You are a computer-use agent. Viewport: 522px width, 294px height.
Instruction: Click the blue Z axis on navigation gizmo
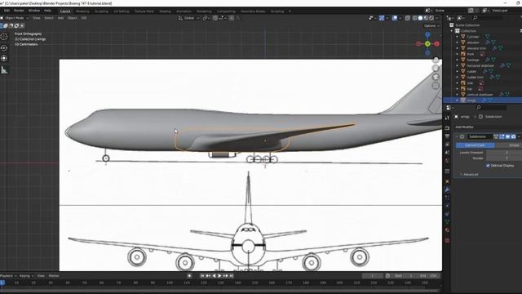pyautogui.click(x=427, y=34)
